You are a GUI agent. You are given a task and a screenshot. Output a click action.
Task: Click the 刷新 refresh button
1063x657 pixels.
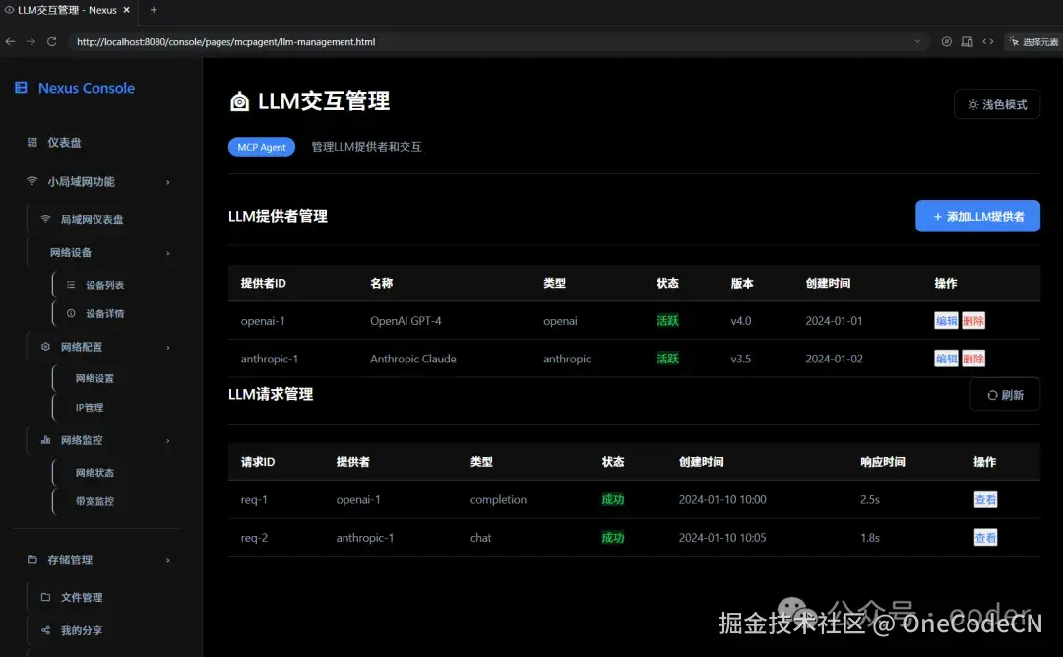click(x=1004, y=394)
